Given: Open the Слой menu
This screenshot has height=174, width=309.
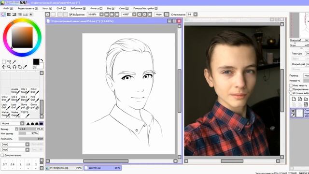Looking at the screenshot, I should 61,9.
